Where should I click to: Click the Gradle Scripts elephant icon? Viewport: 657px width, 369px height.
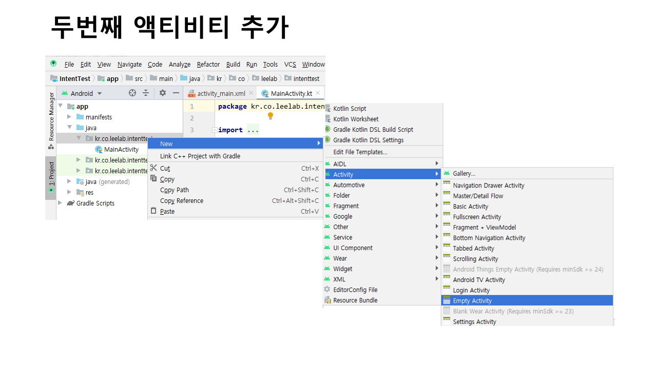70,203
